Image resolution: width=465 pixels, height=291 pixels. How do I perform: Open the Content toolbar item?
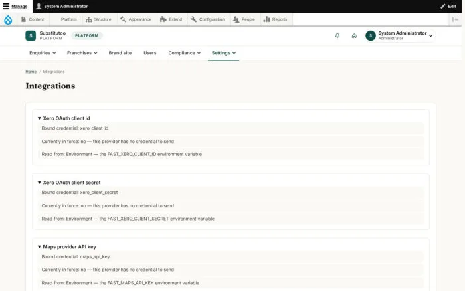(33, 19)
